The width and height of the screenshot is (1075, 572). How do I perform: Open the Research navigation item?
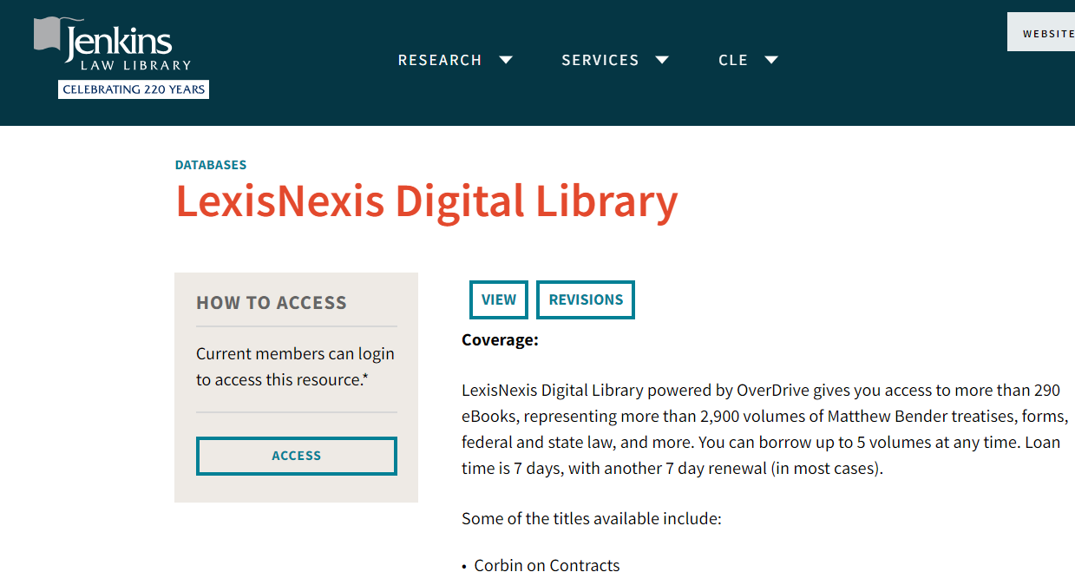440,60
